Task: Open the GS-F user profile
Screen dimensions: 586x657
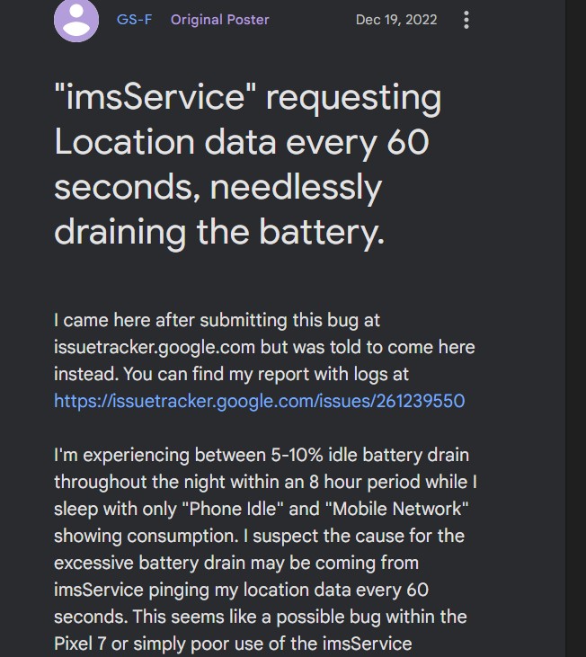Action: click(x=134, y=20)
